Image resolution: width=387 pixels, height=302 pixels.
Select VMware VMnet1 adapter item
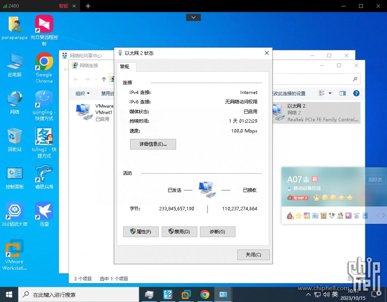[x=95, y=113]
